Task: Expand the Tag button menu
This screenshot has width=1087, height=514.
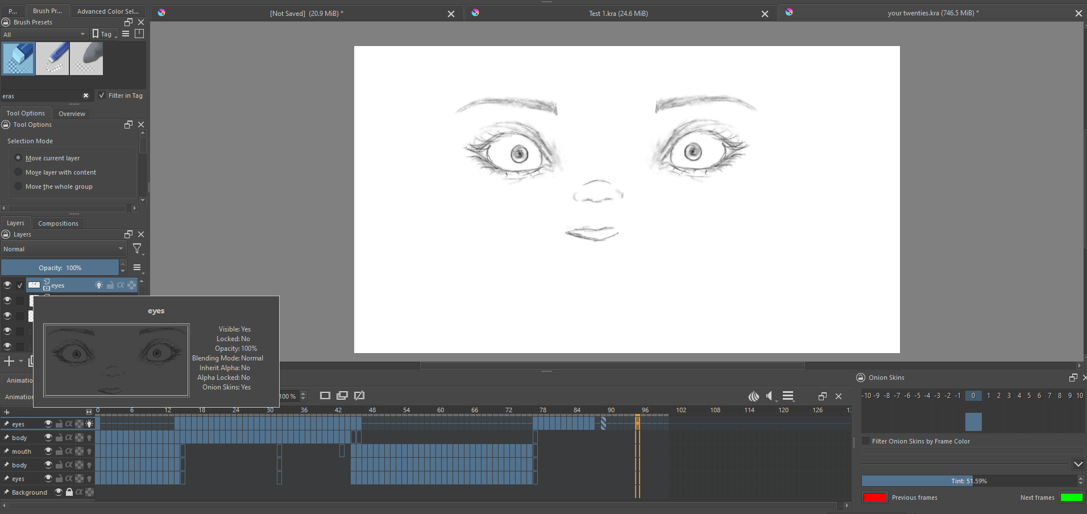Action: pos(105,34)
